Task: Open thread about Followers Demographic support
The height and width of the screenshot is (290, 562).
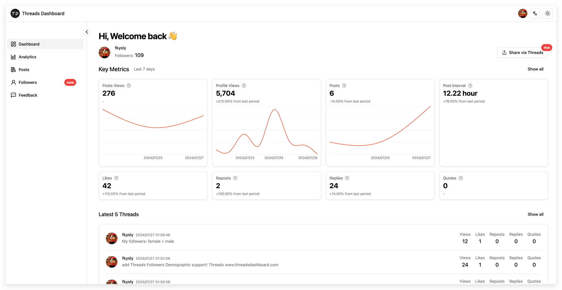Action: click(x=200, y=265)
